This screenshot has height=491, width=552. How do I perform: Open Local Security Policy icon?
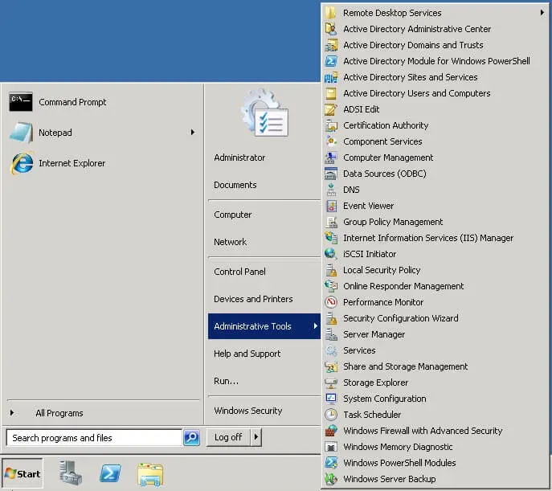click(331, 270)
